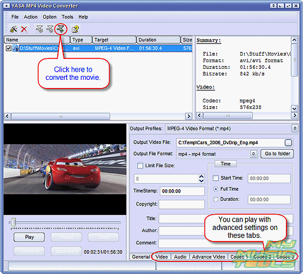Open the Output Profiles dropdown
303x274 pixels.
[x=295, y=128]
